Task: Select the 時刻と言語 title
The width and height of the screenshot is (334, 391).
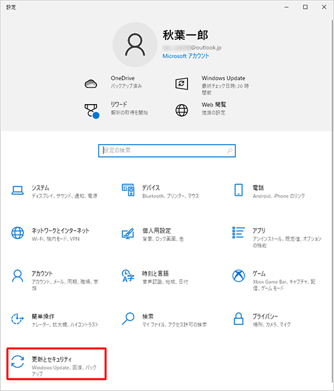Action: [156, 274]
